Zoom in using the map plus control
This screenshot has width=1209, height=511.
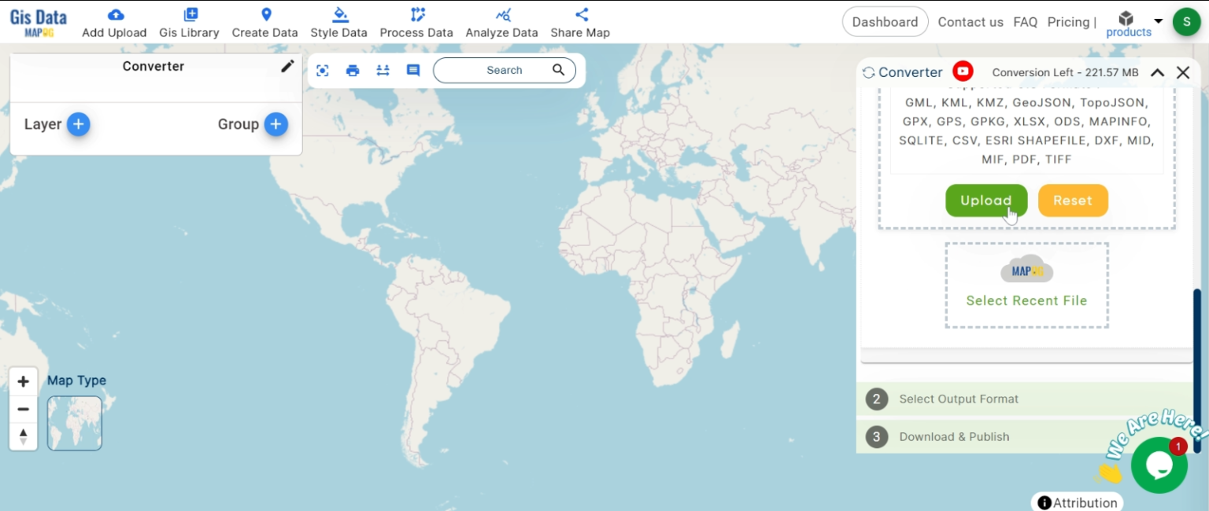(x=23, y=380)
